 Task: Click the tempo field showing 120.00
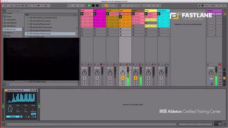click(x=17, y=6)
